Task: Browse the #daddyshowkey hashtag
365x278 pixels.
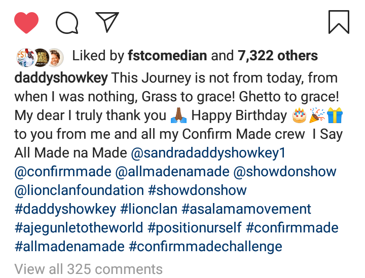Action: point(66,209)
